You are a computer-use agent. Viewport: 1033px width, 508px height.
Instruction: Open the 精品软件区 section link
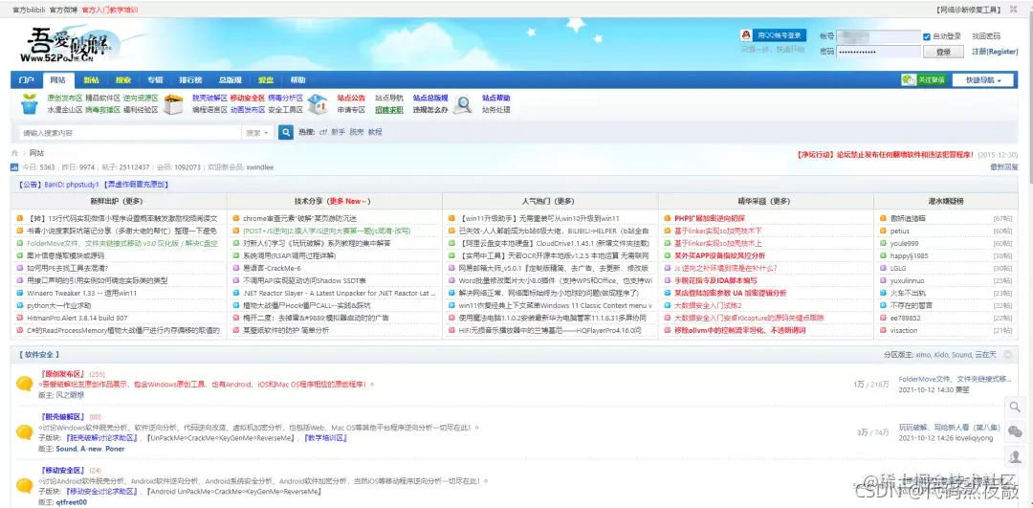102,98
